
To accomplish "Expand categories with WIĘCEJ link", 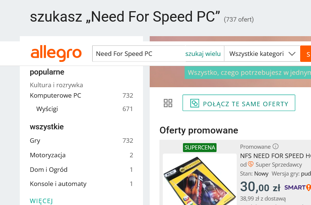I will pos(41,201).
